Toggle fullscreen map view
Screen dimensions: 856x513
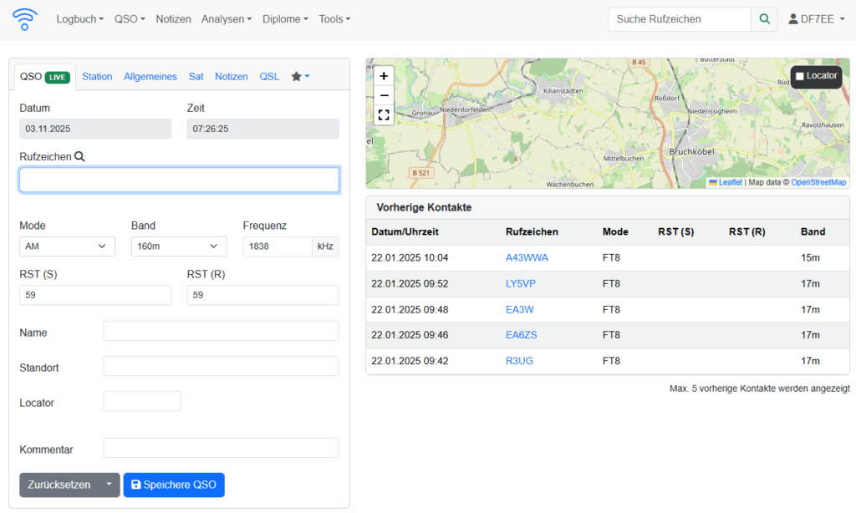tap(384, 115)
